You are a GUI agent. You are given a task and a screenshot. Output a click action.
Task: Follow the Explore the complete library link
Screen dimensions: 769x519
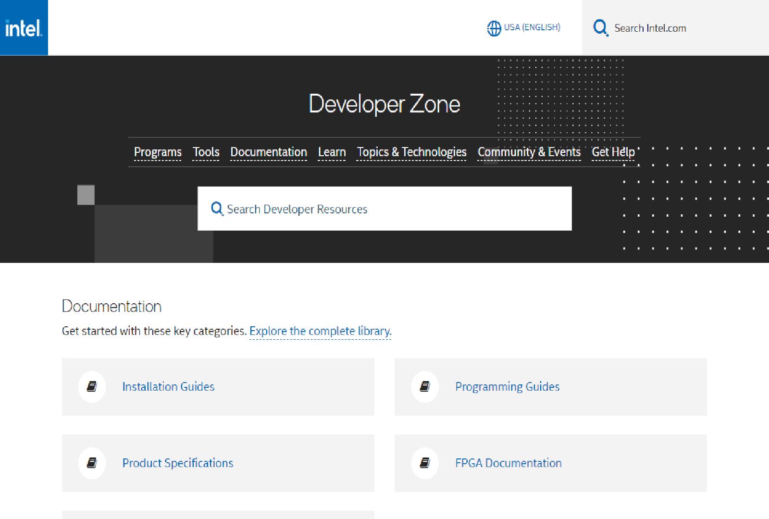pos(320,331)
